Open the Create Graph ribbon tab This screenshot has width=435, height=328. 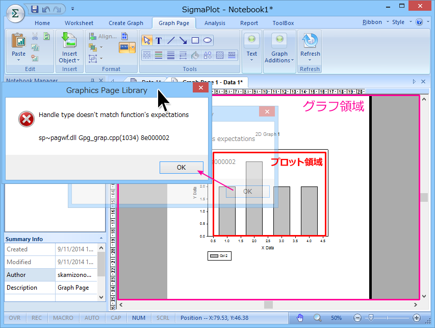pos(126,23)
